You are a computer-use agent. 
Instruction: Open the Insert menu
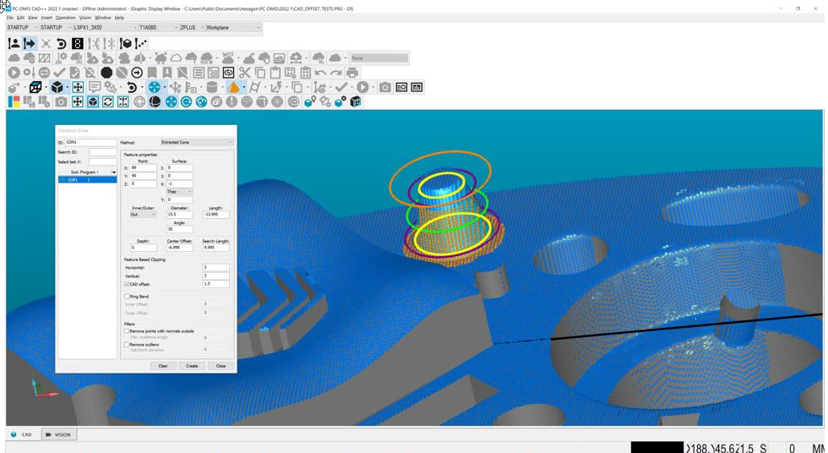point(46,17)
